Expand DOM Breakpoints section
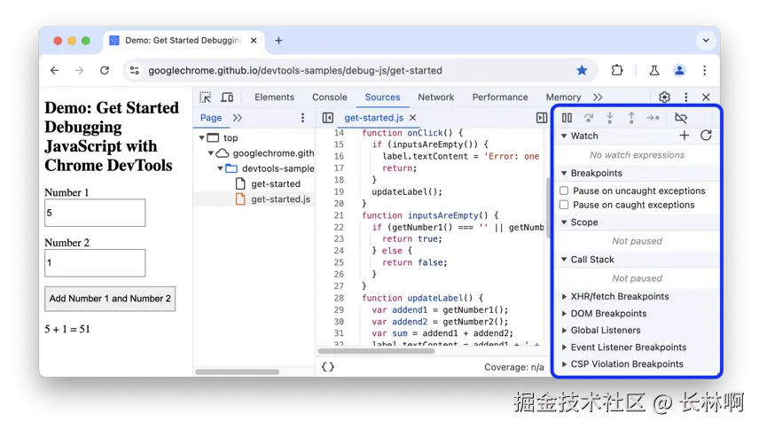759x429 pixels. 564,314
